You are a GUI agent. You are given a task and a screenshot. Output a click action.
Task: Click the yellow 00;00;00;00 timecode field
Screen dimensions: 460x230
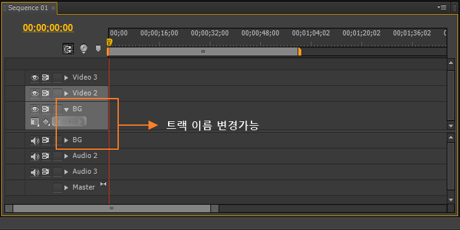(x=48, y=28)
